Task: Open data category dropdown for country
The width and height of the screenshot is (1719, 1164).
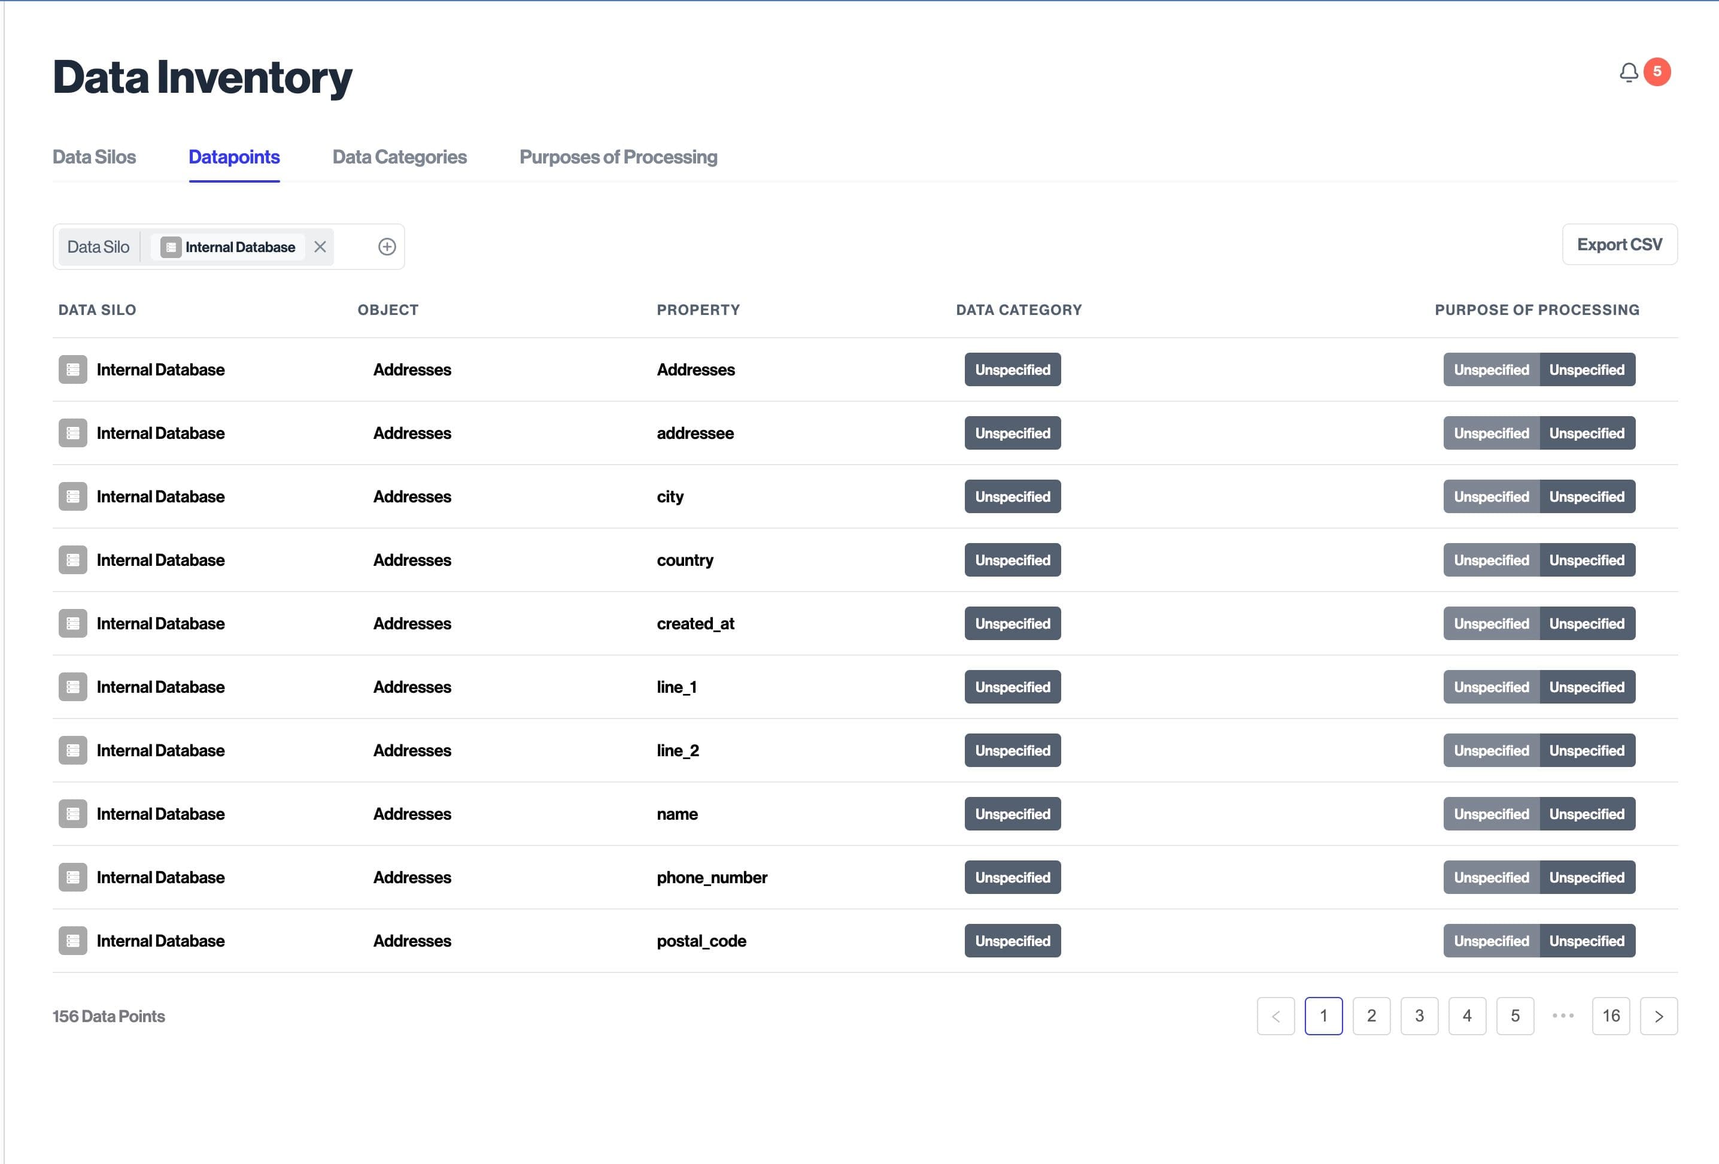Action: [x=1012, y=560]
